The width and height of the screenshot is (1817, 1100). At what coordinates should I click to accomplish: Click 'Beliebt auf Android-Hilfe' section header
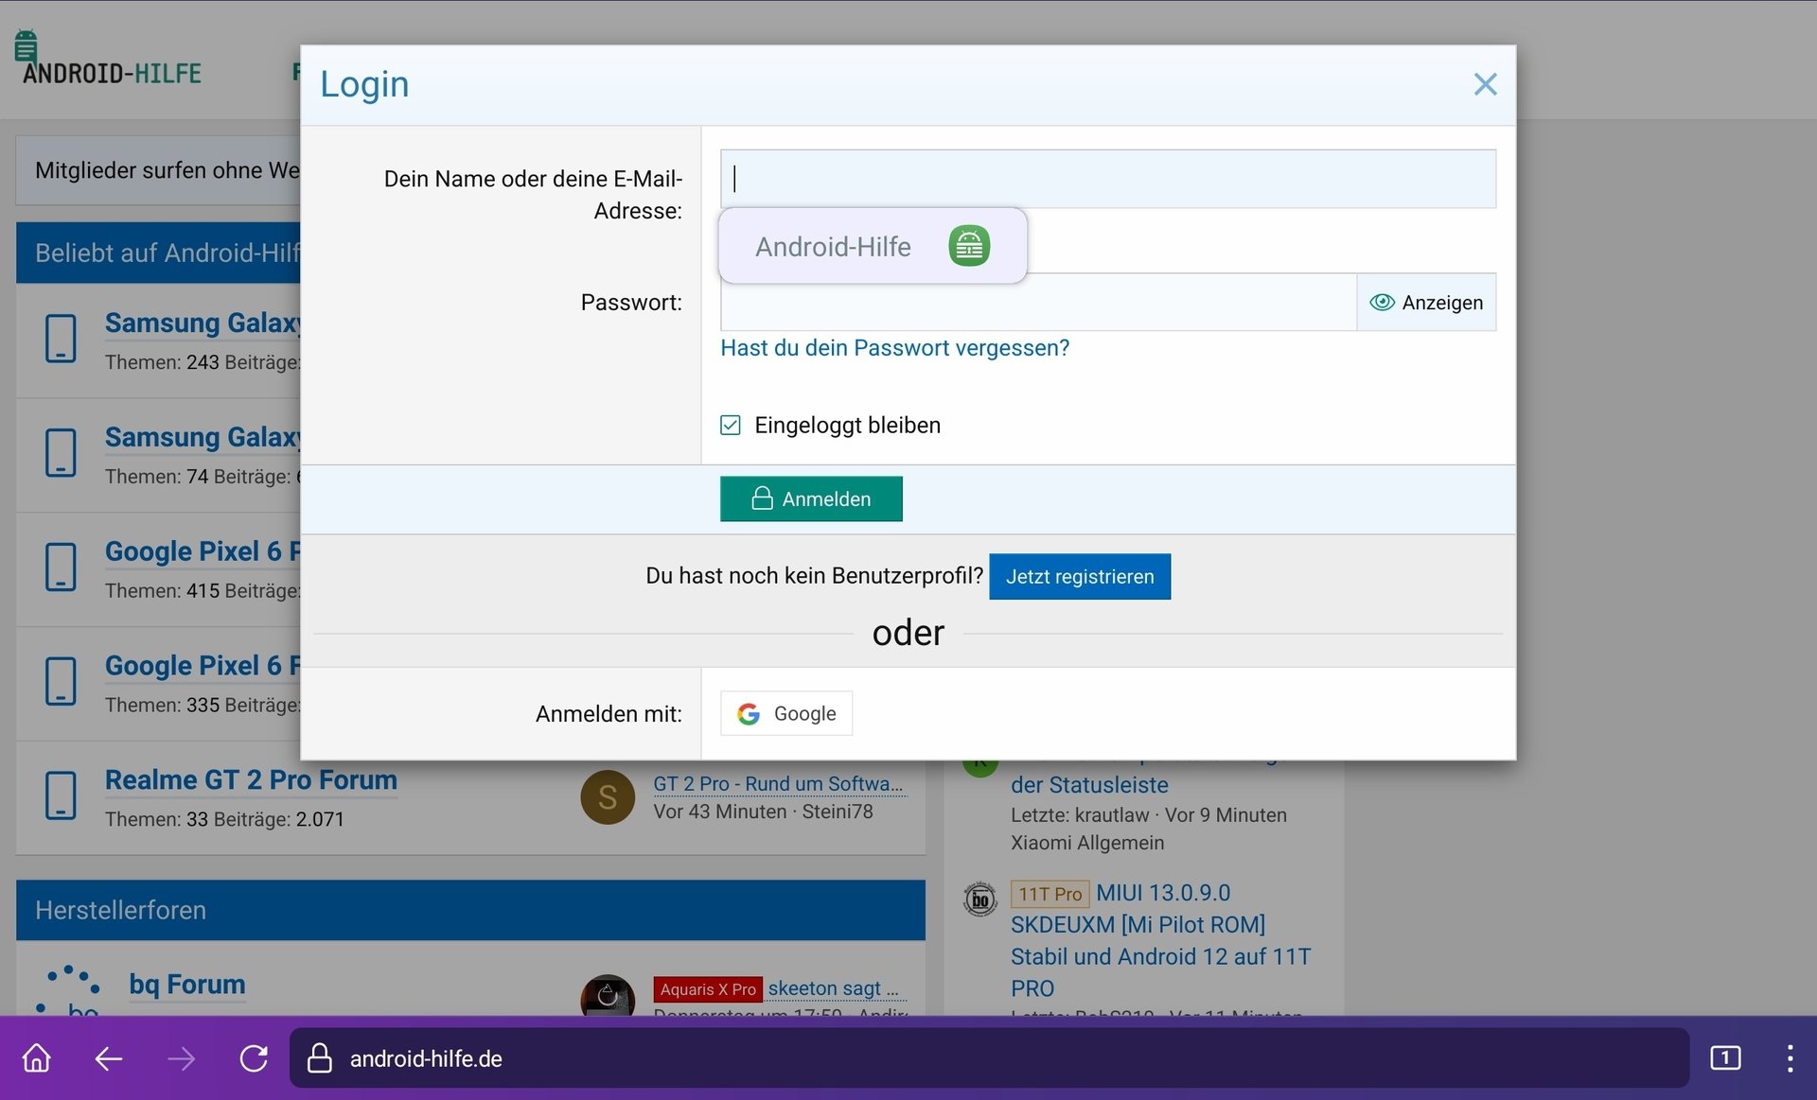[x=158, y=253]
